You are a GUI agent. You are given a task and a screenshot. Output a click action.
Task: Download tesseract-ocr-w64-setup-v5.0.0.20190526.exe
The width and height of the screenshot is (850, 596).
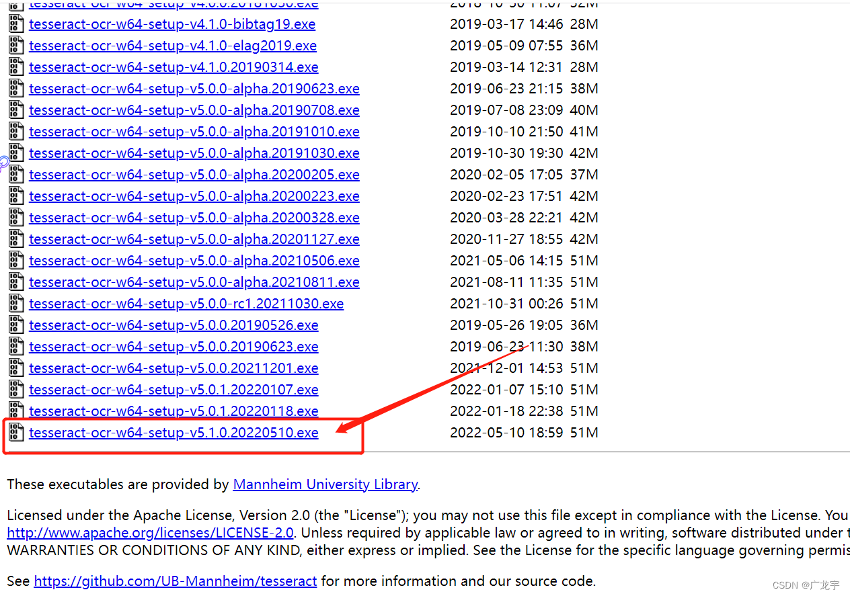[x=173, y=325]
